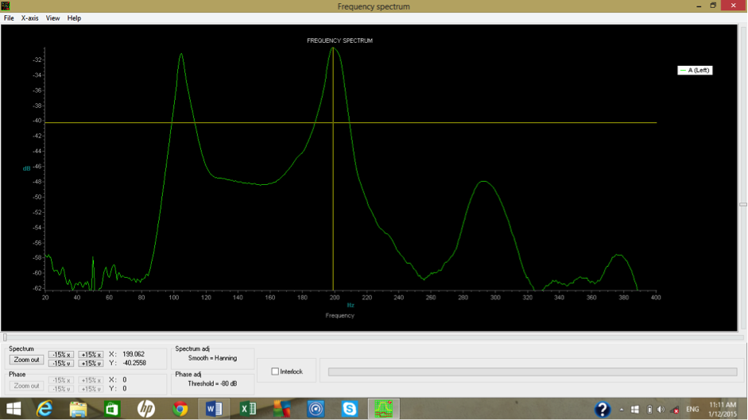Click the disabled Phase Zoom out button
Viewport: 748px width, 420px height.
(27, 386)
